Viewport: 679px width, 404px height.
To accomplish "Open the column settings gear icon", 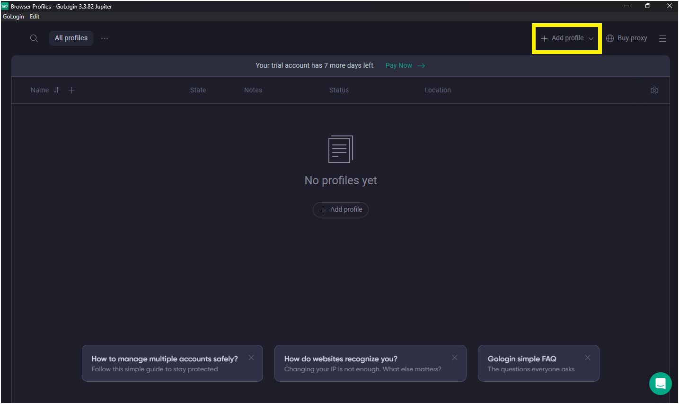I will pos(654,90).
